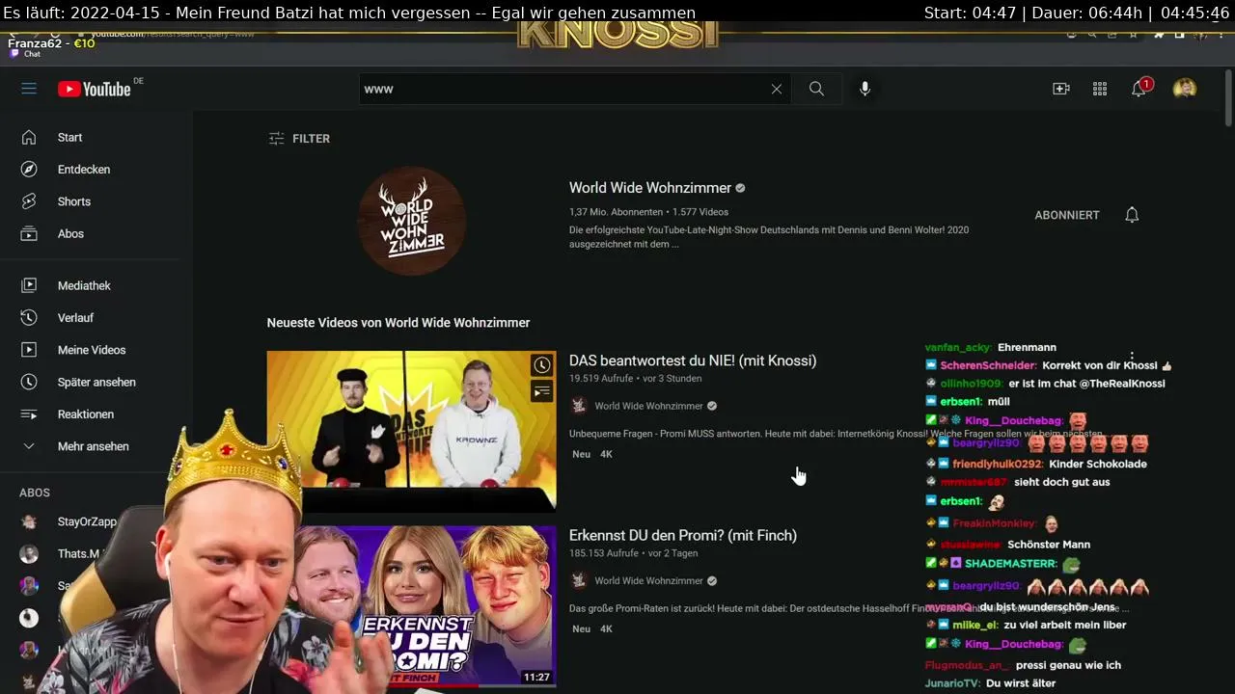Open the title 'Erkennst DU den Promi? (mit Finch)'
The image size is (1235, 694).
pos(683,536)
